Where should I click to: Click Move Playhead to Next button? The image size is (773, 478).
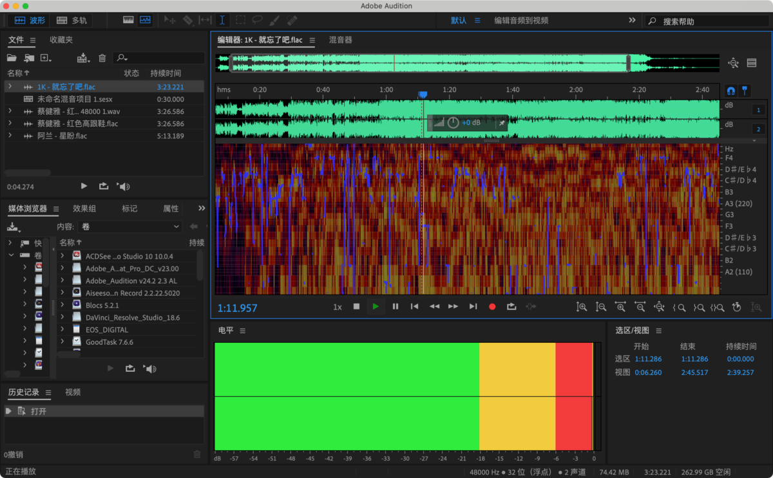(473, 307)
